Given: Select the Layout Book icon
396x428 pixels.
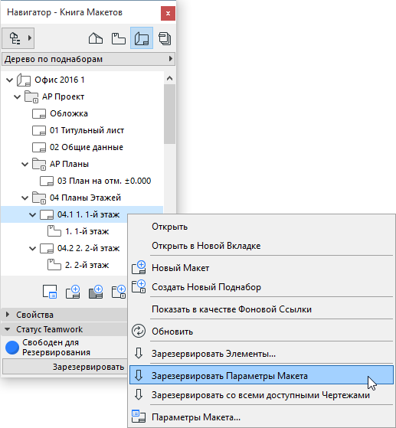Looking at the screenshot, I should [x=142, y=38].
